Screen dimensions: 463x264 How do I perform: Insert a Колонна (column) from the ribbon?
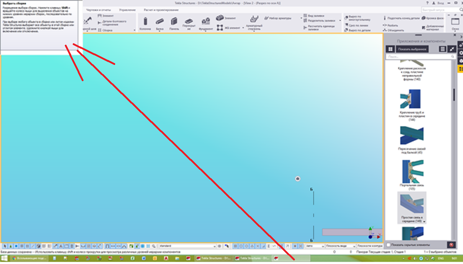coord(145,23)
